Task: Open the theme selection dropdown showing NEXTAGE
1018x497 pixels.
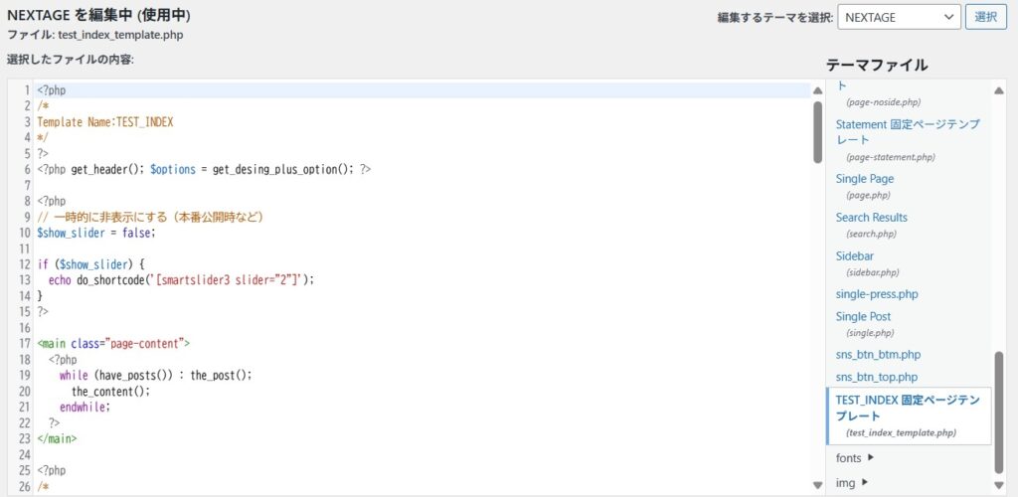Action: coord(899,18)
